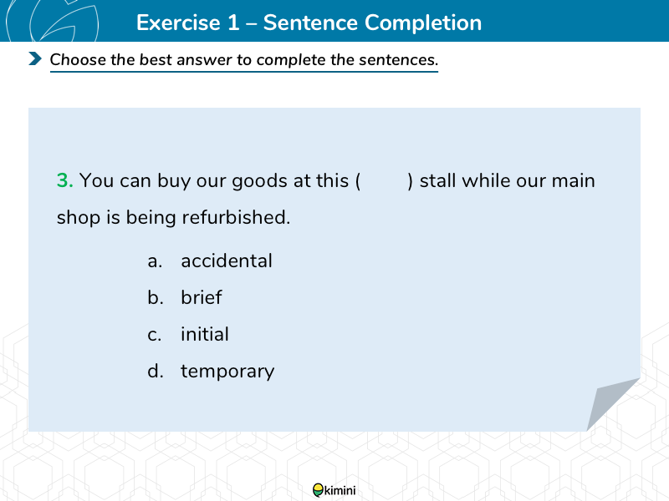Click the letter a. option marker
The height and width of the screenshot is (501, 669).
pyautogui.click(x=155, y=261)
